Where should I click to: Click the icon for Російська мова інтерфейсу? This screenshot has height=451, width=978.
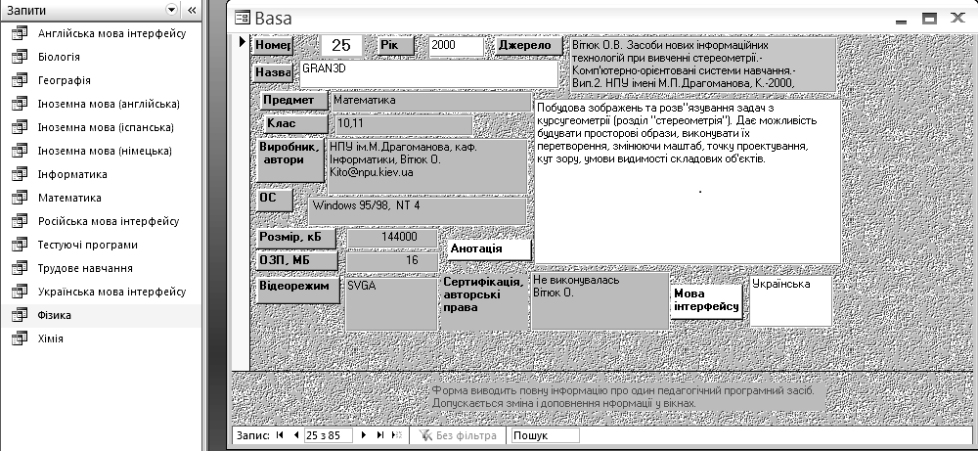(x=20, y=221)
